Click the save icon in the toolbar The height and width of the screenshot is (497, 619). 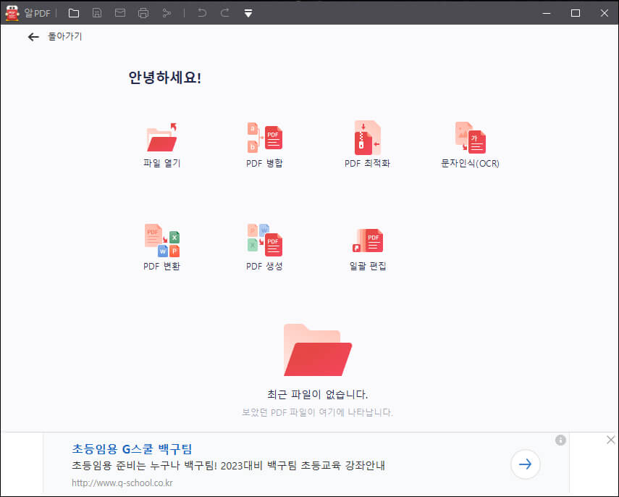pyautogui.click(x=96, y=12)
